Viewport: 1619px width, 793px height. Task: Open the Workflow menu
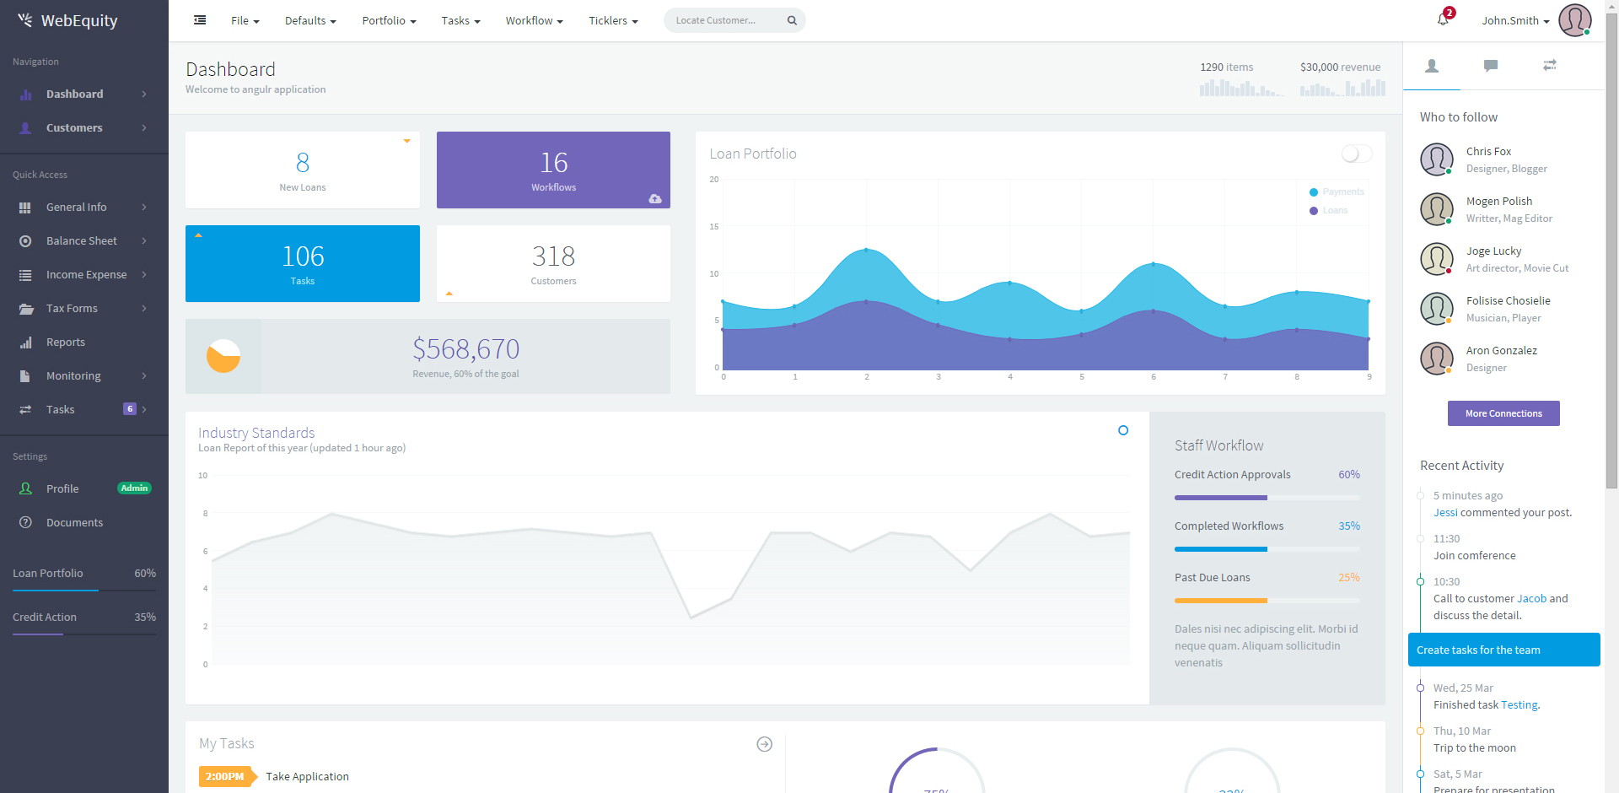534,20
